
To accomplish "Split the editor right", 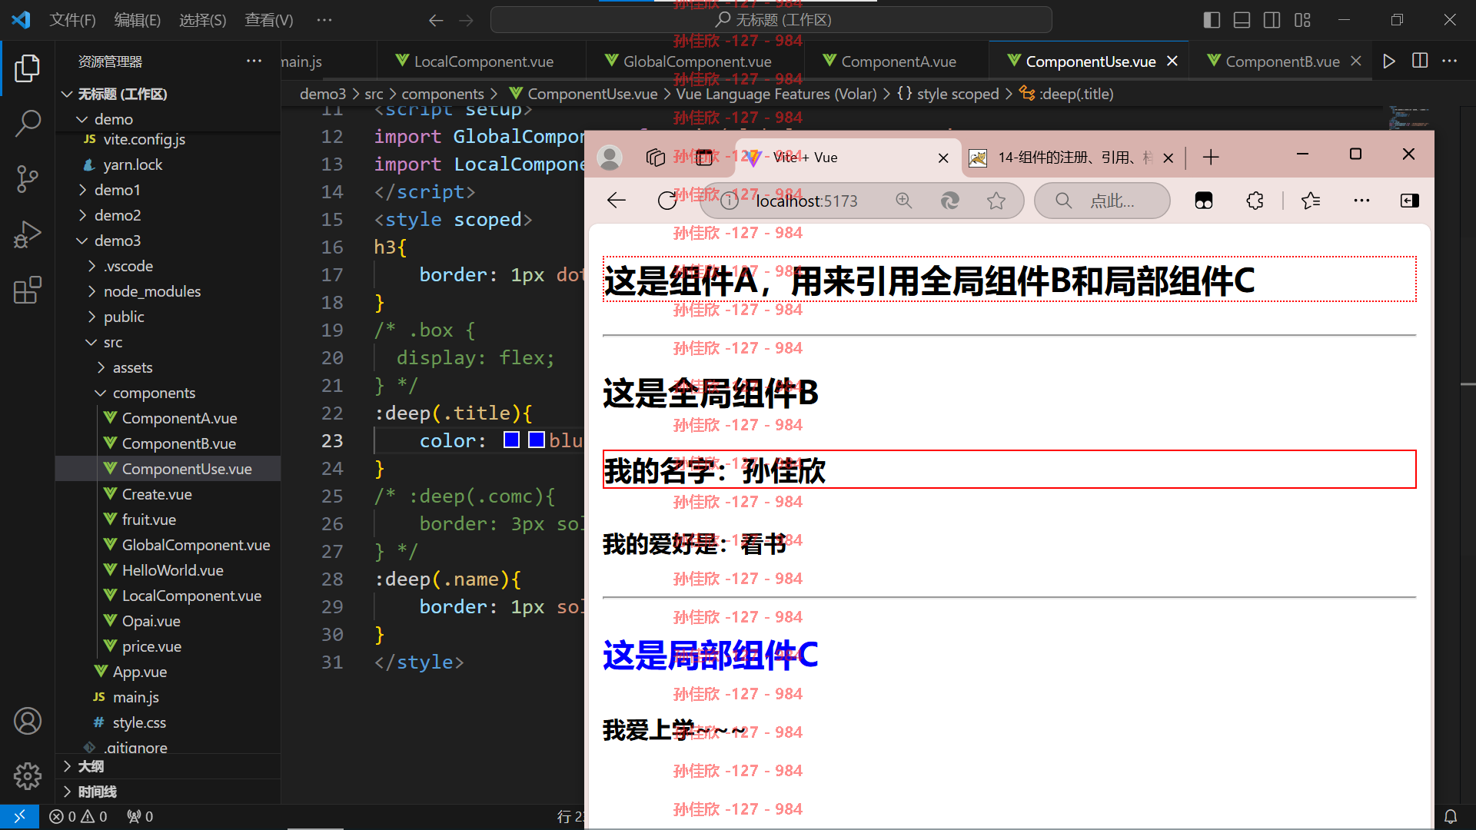I will (1420, 61).
